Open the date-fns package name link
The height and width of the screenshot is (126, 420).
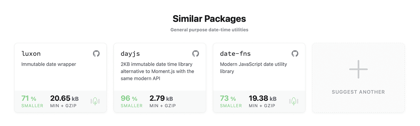coord(235,53)
